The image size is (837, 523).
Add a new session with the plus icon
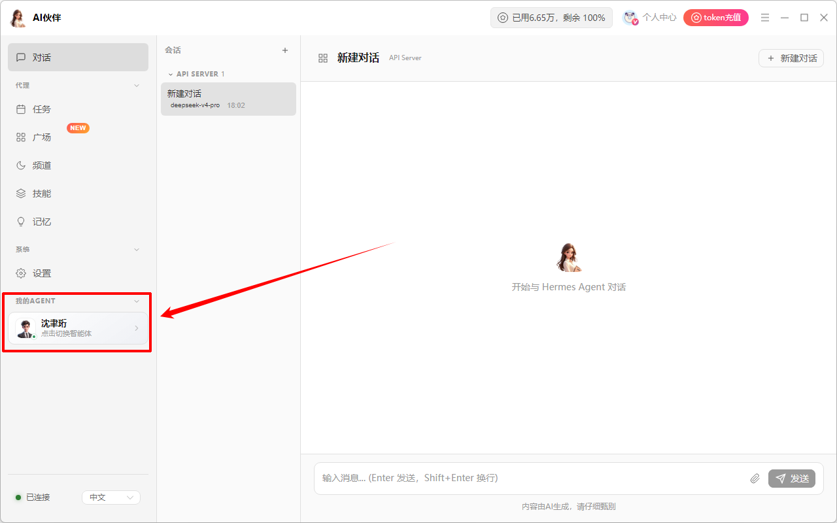[284, 50]
